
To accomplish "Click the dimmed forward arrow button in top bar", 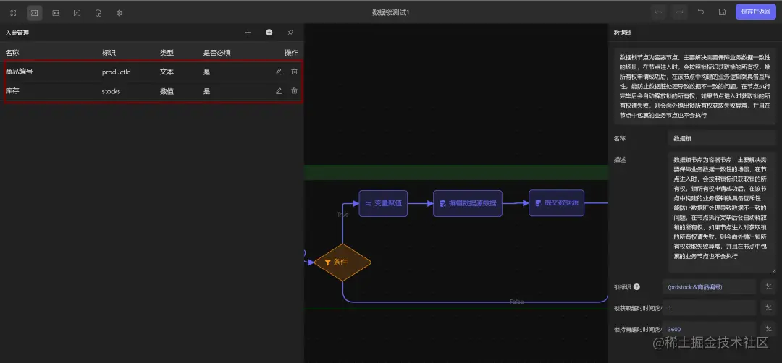I will [679, 12].
